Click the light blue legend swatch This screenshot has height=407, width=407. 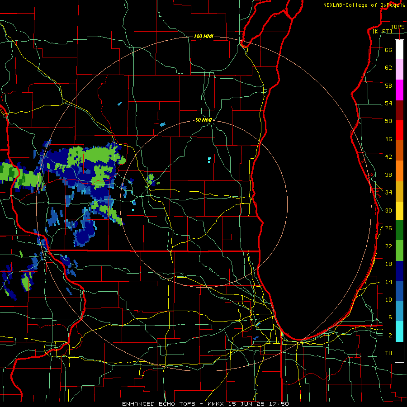tap(399, 311)
